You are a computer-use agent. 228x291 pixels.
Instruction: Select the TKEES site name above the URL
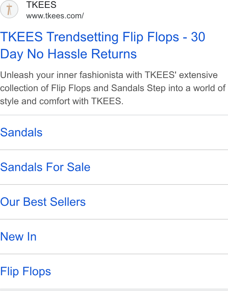tap(41, 5)
